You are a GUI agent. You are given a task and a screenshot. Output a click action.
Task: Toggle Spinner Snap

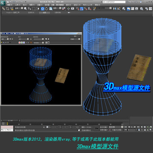tap(90, 8)
